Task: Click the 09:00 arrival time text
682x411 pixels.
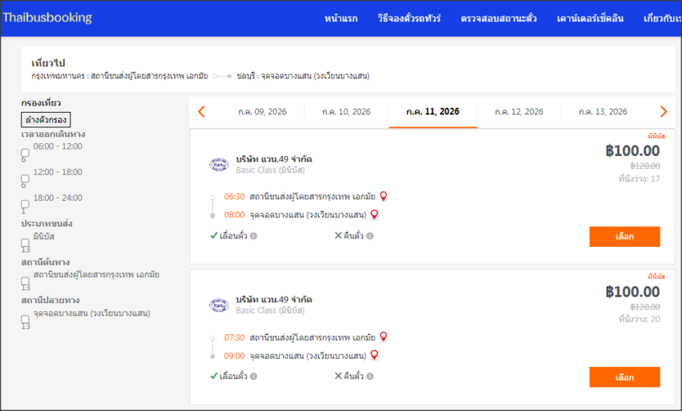Action: point(235,356)
